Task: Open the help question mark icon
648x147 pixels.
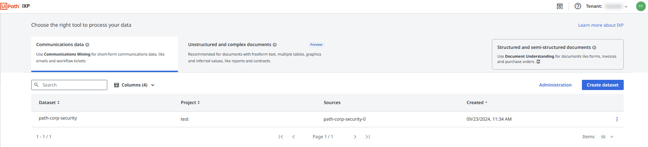Action: pos(578,6)
